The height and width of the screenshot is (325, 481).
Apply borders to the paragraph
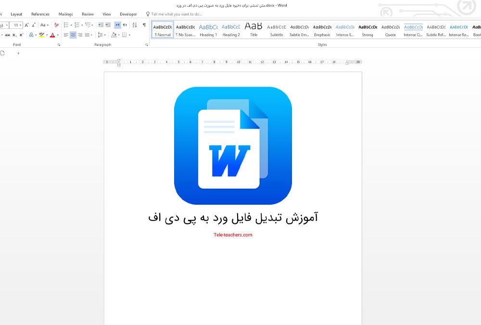124,35
